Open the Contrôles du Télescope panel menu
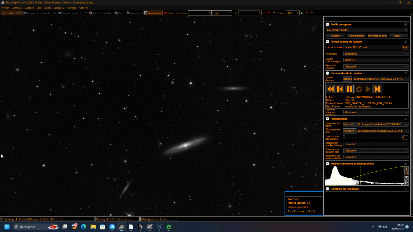This screenshot has height=232, width=413. 406,189
